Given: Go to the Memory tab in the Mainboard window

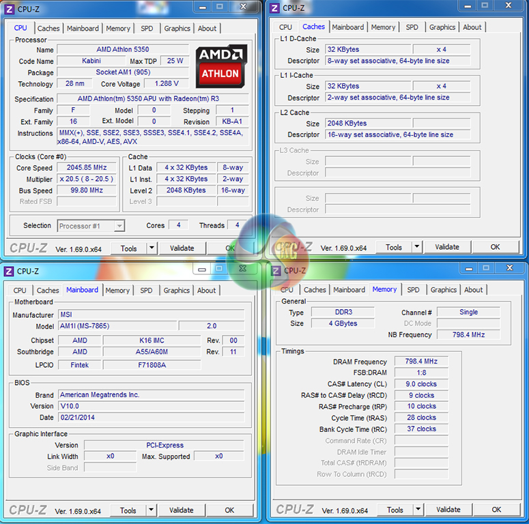Looking at the screenshot, I should tap(117, 291).
